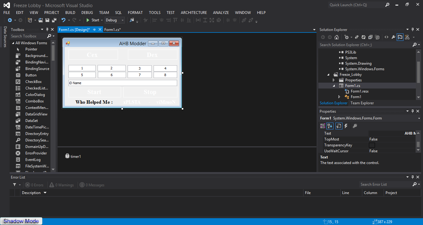
Task: Click the Toolbox search magnifier icon
Action: pos(49,36)
